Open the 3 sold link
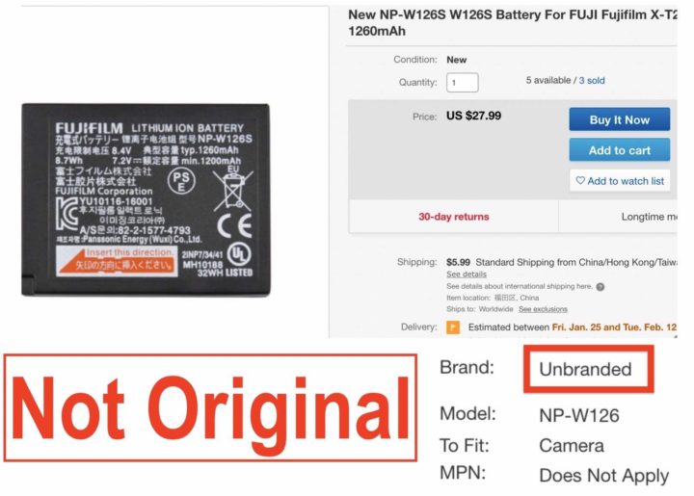694x496 pixels. 592,81
